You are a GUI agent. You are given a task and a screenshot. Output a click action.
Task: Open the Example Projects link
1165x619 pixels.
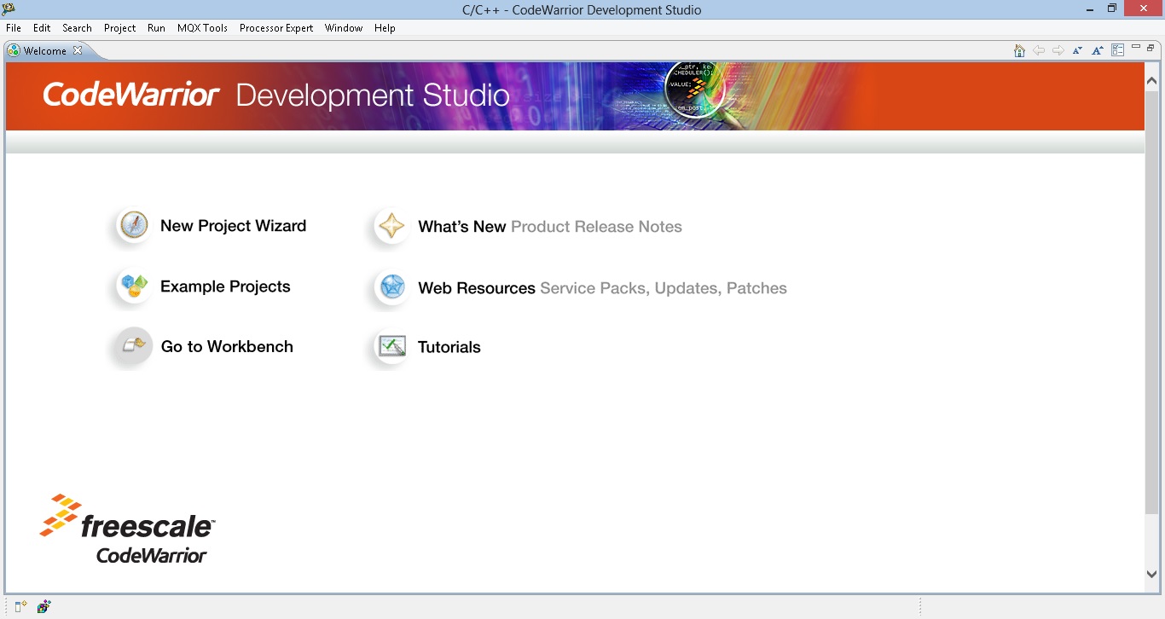click(225, 286)
